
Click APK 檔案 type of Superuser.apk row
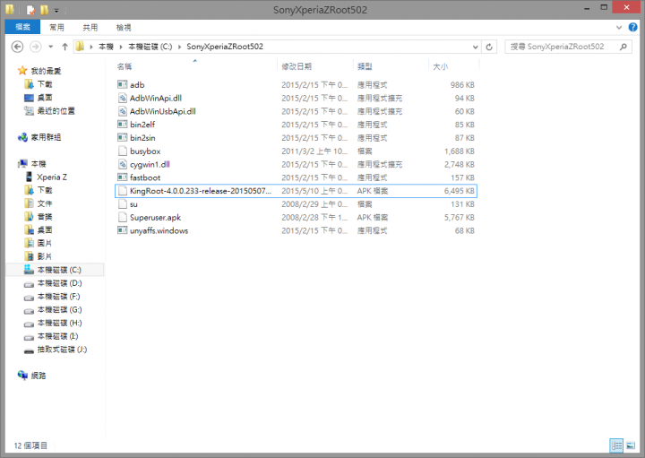(x=373, y=217)
